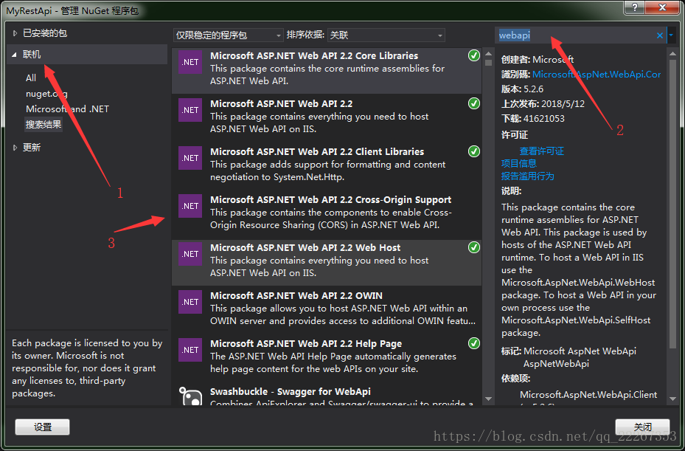Click .NET icon of Web API OWIN package
This screenshot has height=451, width=685.
tap(190, 302)
